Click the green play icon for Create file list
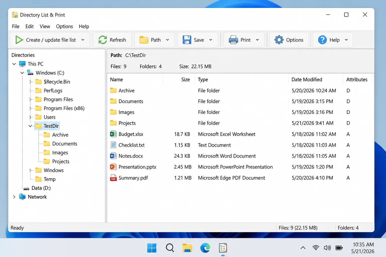 pos(19,40)
